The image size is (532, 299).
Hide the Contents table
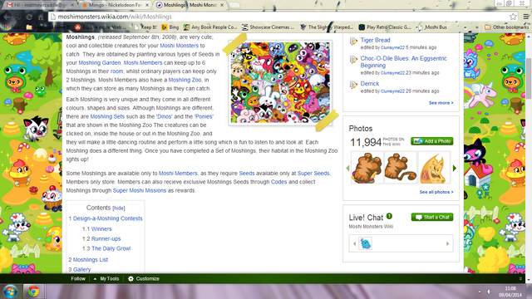[x=118, y=208]
